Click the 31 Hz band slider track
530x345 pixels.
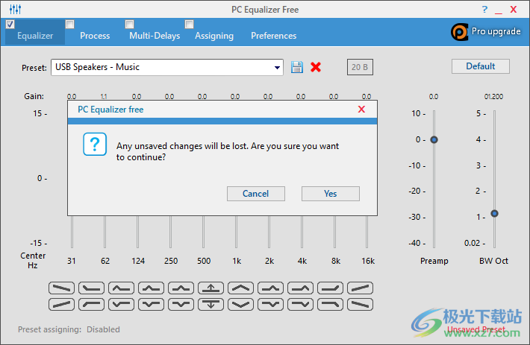(72, 232)
